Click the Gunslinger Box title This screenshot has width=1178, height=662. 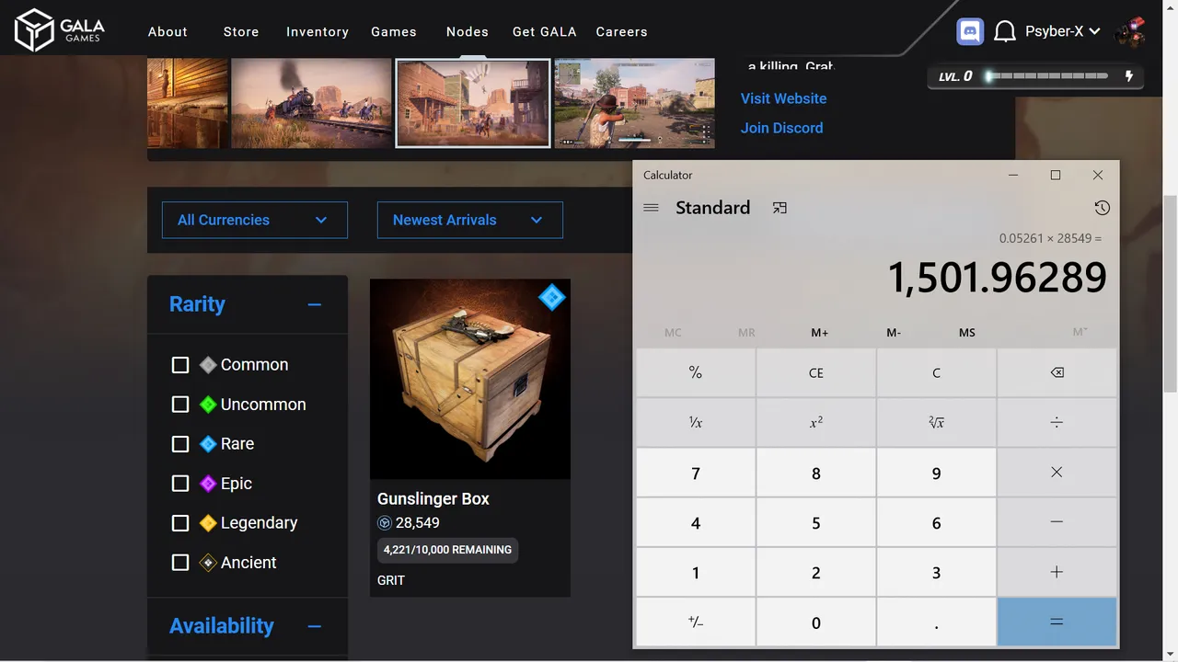click(x=433, y=499)
